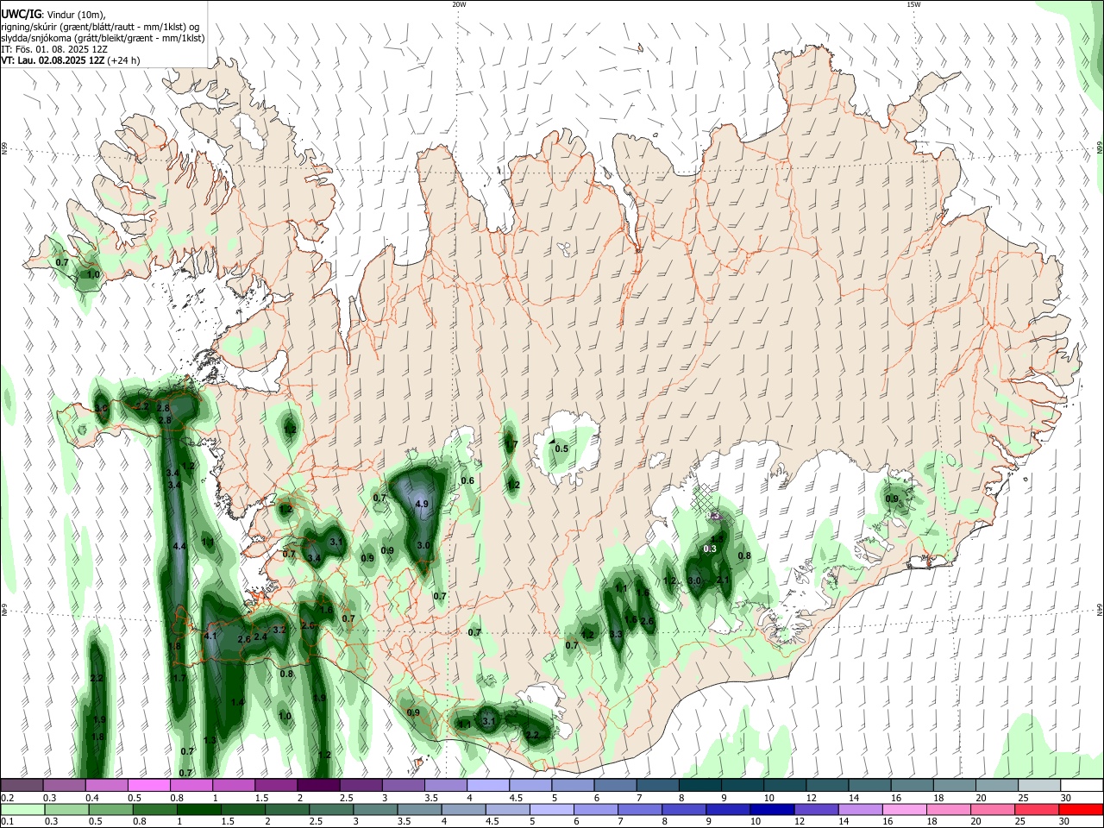Click the cross-hatched area on Vatnajökull glacier
This screenshot has width=1104, height=828.
706,500
